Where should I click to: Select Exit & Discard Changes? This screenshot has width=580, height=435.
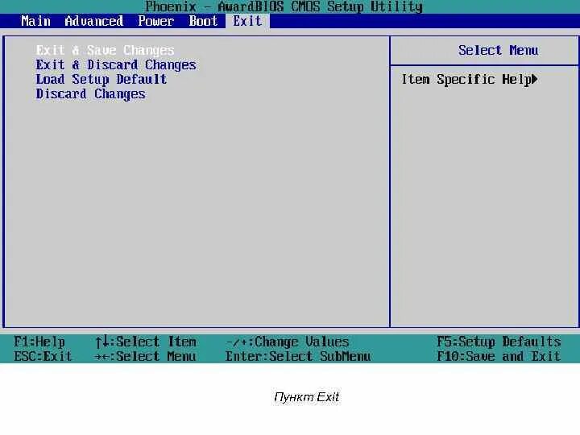pyautogui.click(x=116, y=64)
